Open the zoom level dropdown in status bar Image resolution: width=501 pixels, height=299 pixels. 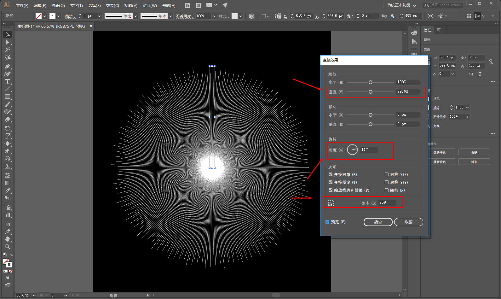pos(34,296)
